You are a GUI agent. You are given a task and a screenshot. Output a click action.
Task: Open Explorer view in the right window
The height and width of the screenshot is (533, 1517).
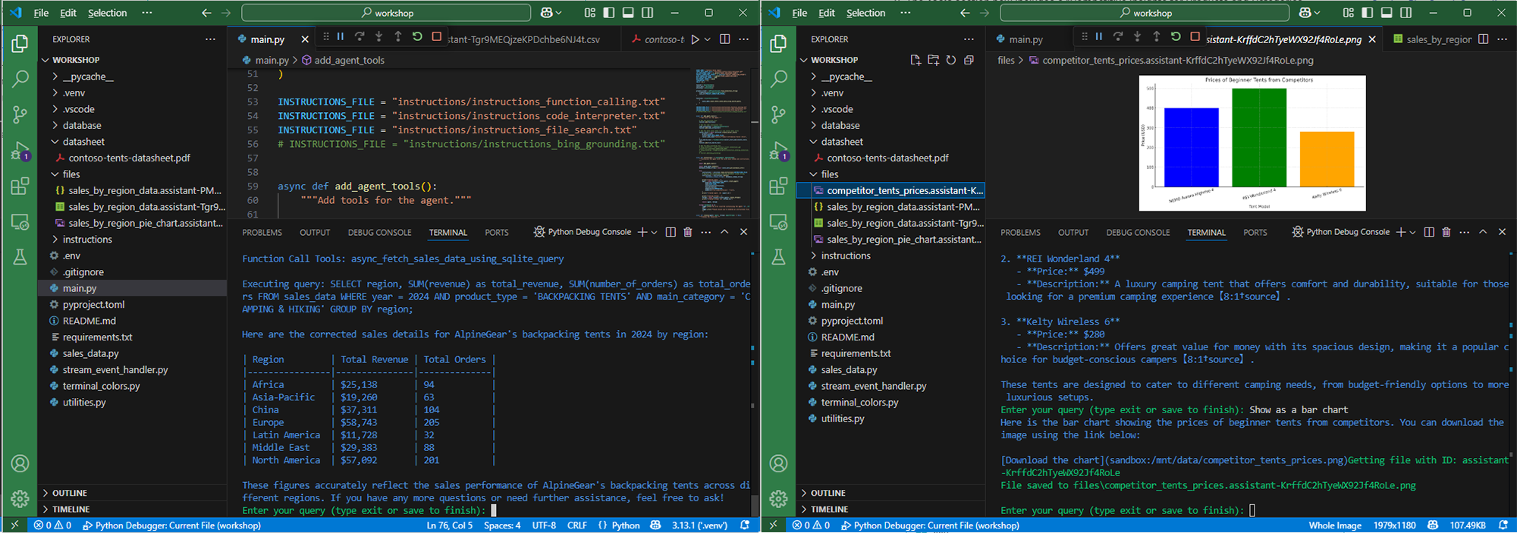(x=779, y=43)
